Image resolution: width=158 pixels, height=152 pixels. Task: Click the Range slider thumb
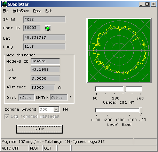[125, 89]
